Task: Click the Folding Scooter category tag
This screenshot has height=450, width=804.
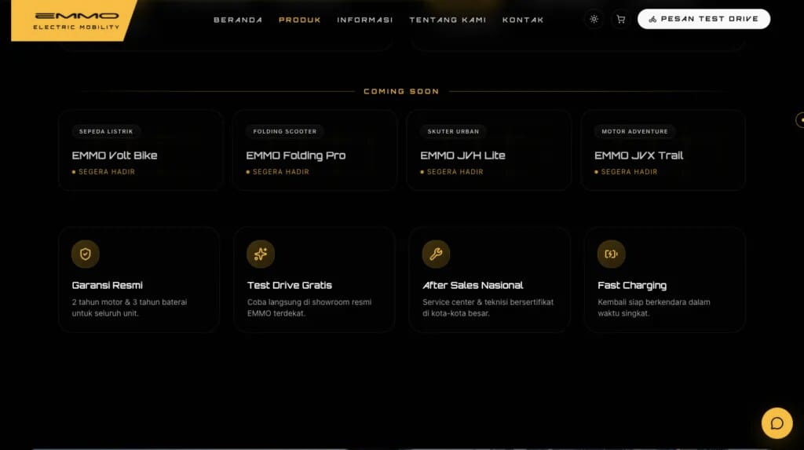Action: click(x=284, y=131)
